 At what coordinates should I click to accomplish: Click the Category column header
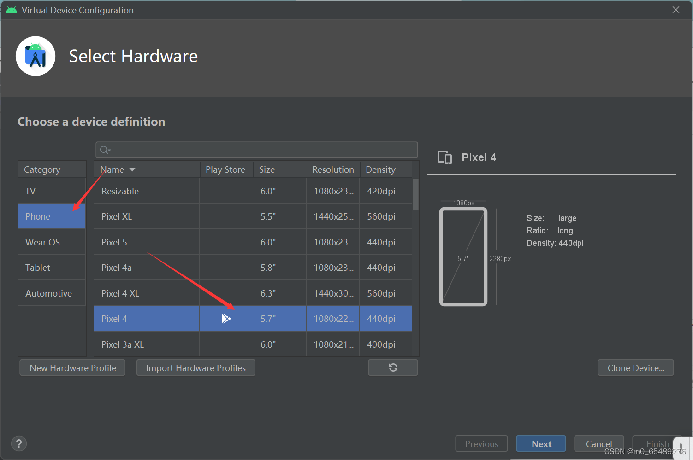[x=52, y=169]
